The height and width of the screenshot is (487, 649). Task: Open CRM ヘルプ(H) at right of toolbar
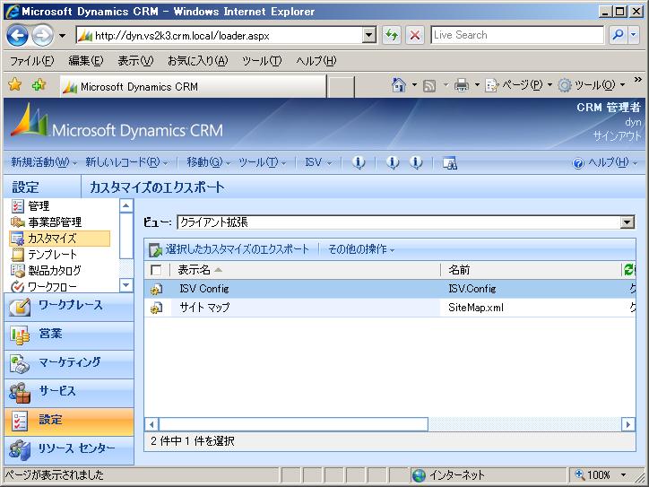point(605,162)
